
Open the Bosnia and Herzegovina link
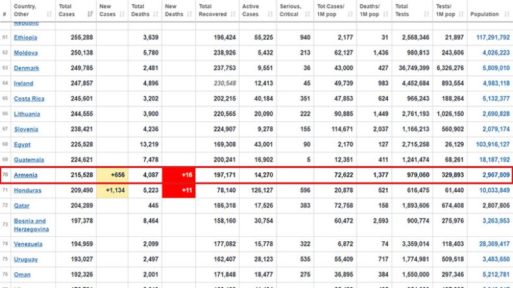pos(31,225)
